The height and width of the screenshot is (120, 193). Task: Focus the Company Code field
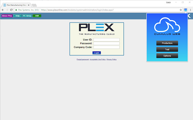point(106,47)
